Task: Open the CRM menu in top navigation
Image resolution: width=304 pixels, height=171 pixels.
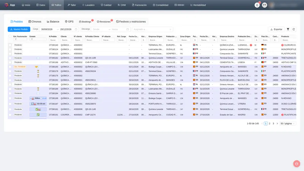Action: [x=122, y=5]
